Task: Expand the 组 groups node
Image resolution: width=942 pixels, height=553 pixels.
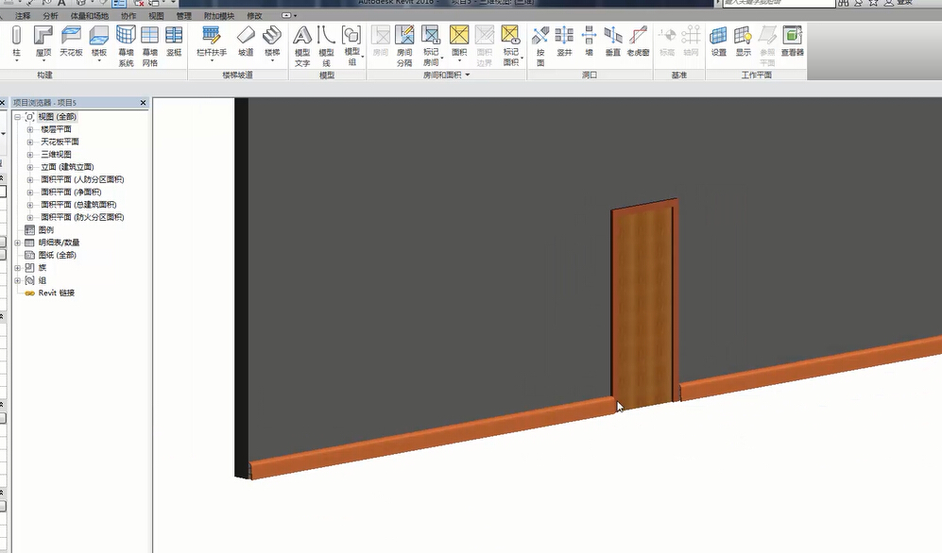Action: (x=18, y=280)
